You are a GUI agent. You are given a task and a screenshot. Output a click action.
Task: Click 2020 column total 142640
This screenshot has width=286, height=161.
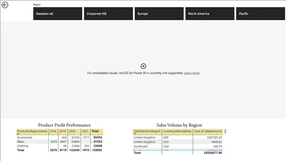[x=75, y=150]
